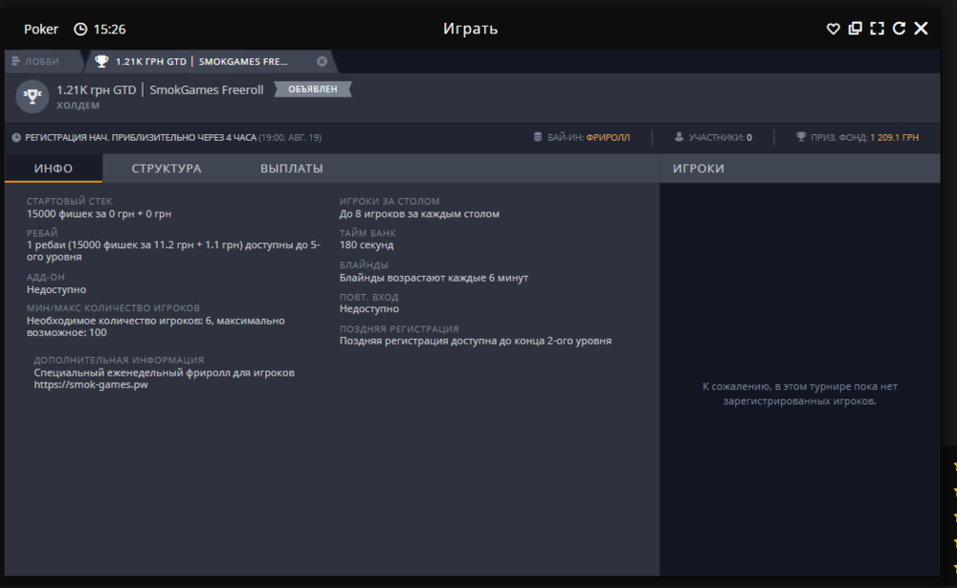
Task: Click the Ребай description text
Action: tap(173, 250)
